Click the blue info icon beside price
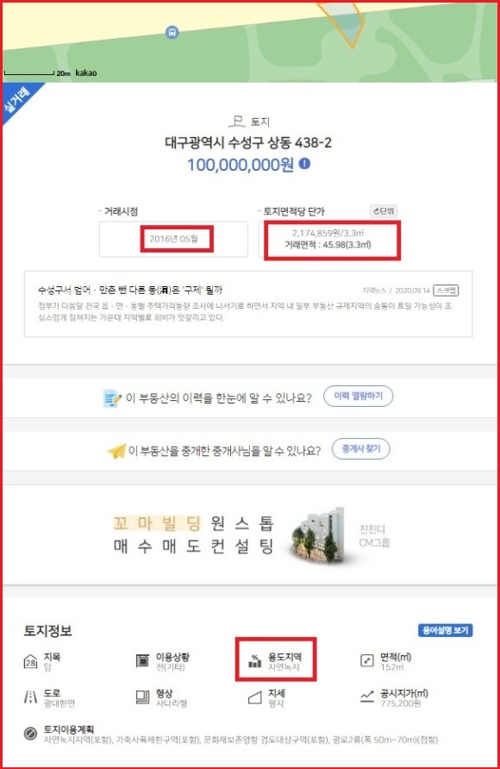Image resolution: width=500 pixels, height=769 pixels. (x=304, y=164)
